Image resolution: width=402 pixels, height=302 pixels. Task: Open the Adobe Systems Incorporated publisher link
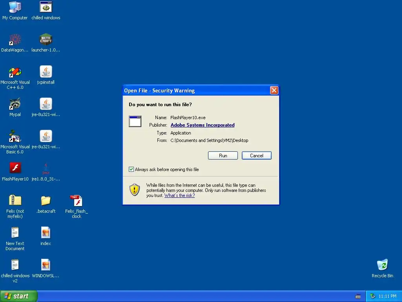[203, 125]
